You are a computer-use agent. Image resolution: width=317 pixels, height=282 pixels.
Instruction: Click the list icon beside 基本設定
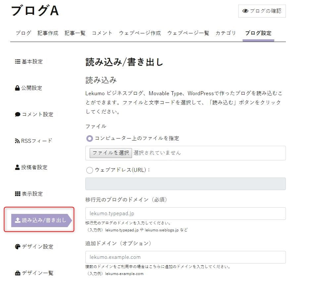pyautogui.click(x=18, y=61)
